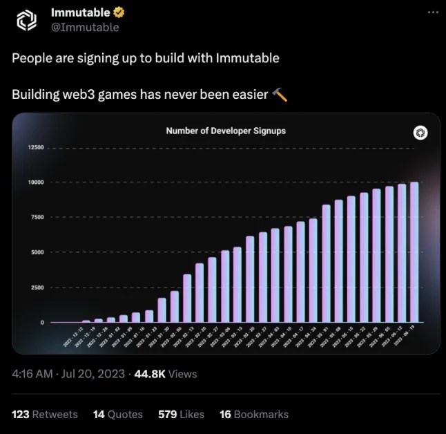Image resolution: width=446 pixels, height=434 pixels.
Task: Open the 123 Retweets list
Action: [45, 414]
